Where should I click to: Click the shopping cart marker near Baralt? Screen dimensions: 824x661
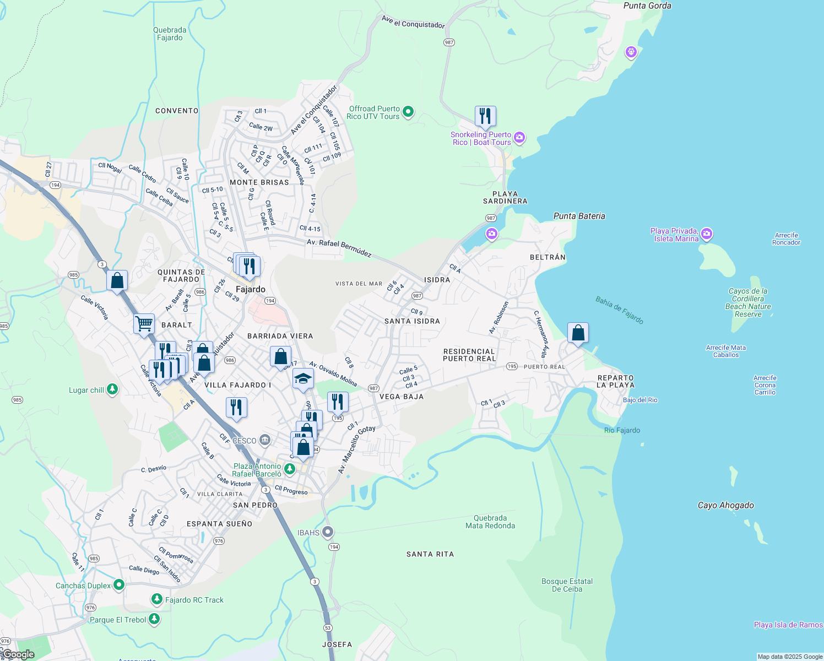(144, 323)
